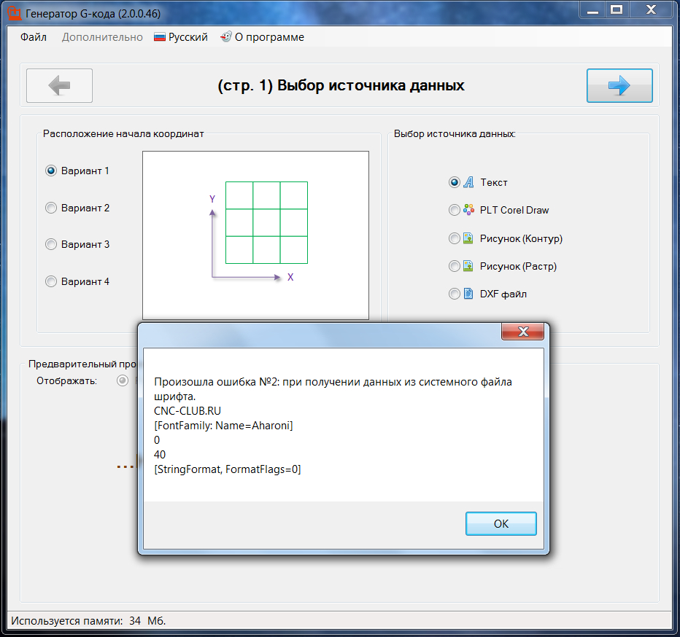Click '[FontFamily: Name=Aharoni]' error text
The width and height of the screenshot is (680, 637).
click(223, 426)
